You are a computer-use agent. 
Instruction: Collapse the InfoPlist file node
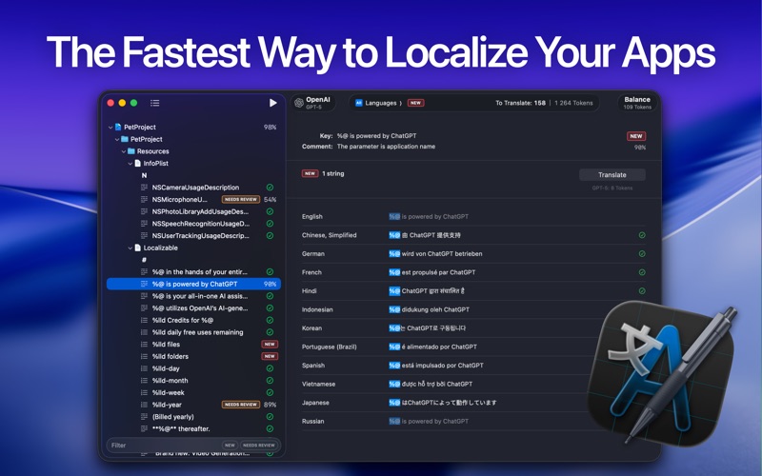130,164
